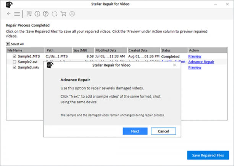
Task: Click the Completed status of Sample1.MTS
Action: pyautogui.click(x=170, y=56)
